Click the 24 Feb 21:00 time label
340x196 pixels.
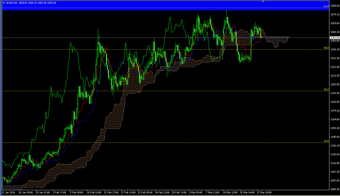pyautogui.click(x=162, y=192)
